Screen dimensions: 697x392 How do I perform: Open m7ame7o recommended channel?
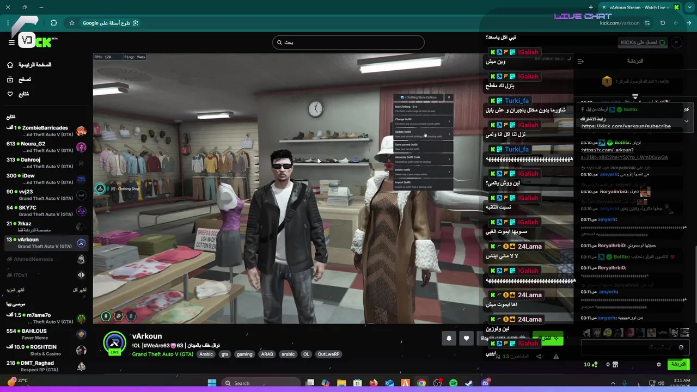point(46,318)
